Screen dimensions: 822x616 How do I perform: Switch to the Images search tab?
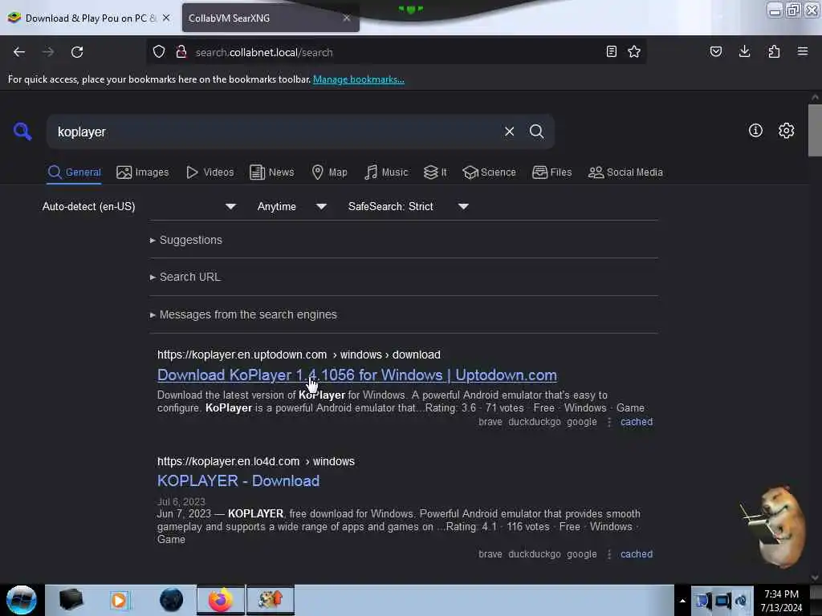pos(143,172)
